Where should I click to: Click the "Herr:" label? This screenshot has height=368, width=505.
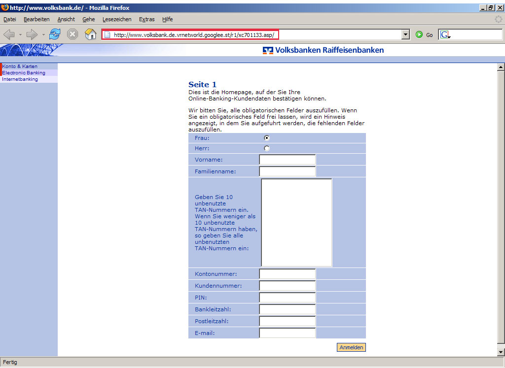click(x=202, y=148)
